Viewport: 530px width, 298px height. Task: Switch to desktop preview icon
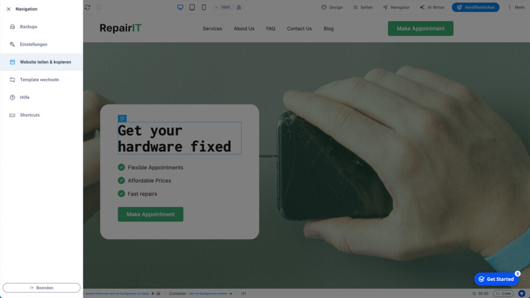coord(180,7)
